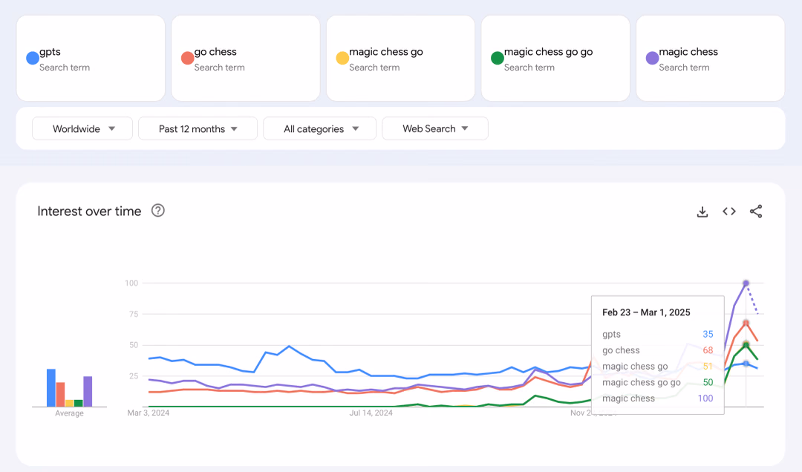The width and height of the screenshot is (802, 472).
Task: Open the help icon beside Interest over time
Action: (x=158, y=211)
